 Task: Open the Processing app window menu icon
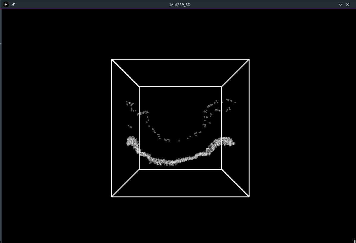tap(6, 4)
